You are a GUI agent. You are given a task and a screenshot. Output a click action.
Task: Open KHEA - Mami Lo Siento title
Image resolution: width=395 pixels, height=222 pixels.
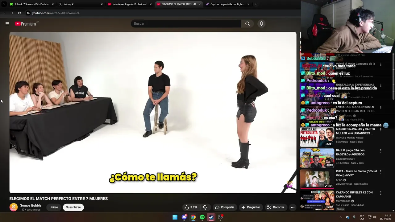tap(356, 173)
